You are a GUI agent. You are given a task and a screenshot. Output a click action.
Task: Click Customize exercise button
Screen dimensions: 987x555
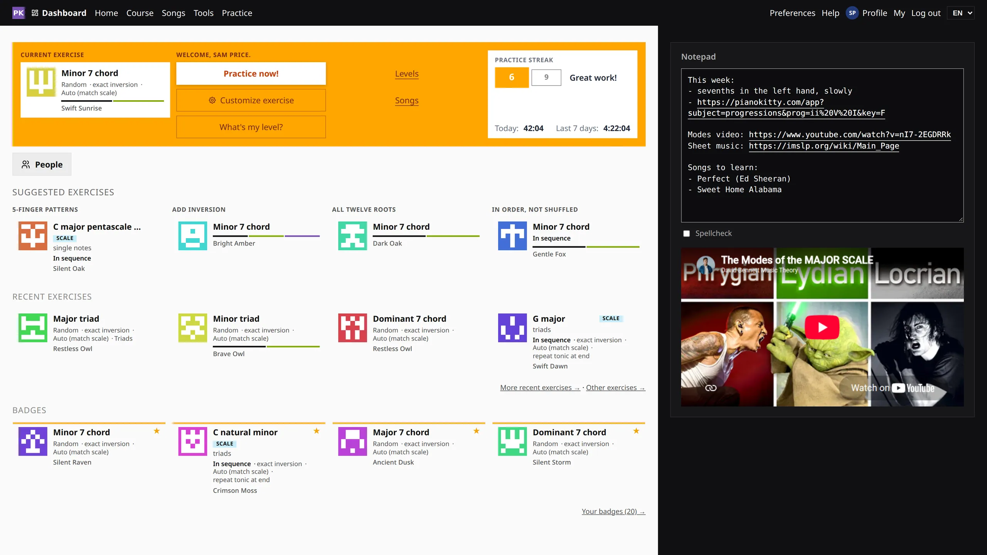coord(251,100)
